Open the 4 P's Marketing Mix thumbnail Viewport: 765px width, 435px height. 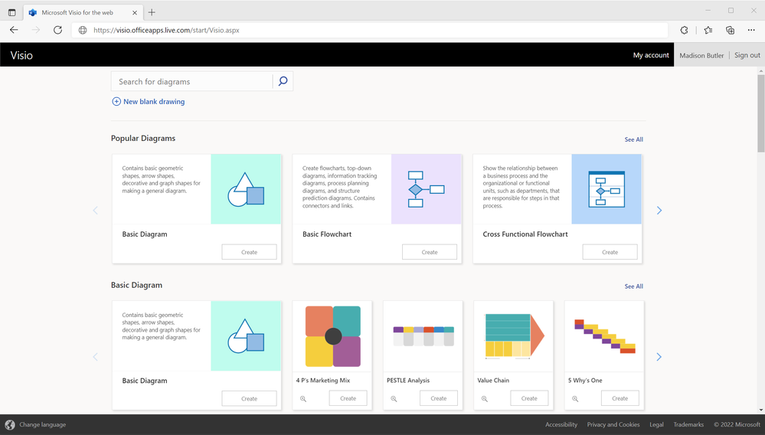333,336
